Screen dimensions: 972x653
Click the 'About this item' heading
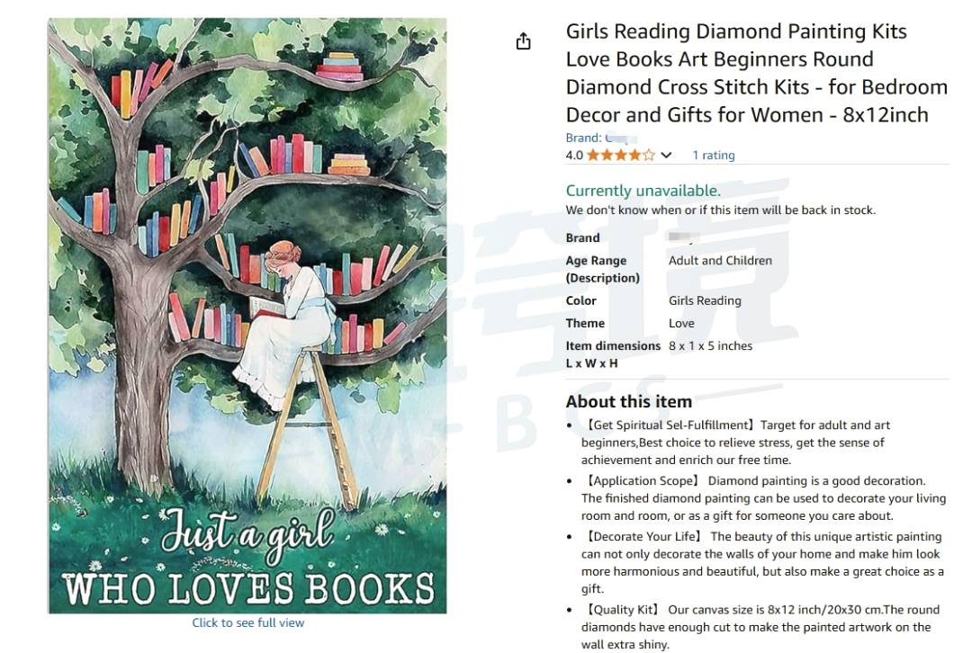click(628, 401)
